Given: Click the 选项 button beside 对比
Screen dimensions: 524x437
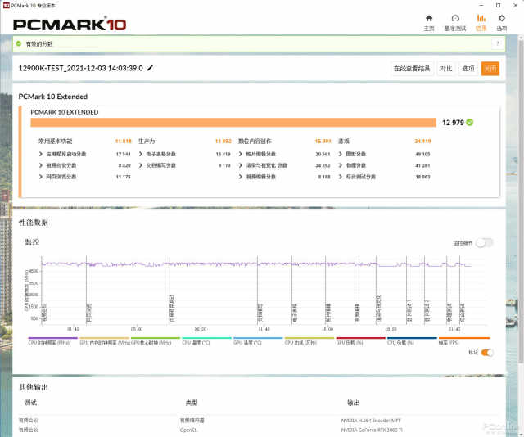Looking at the screenshot, I should [x=468, y=69].
